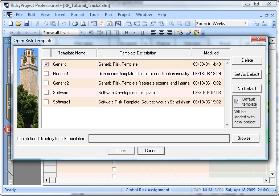Open the Tools menu
279x196 pixels.
pos(94,15)
